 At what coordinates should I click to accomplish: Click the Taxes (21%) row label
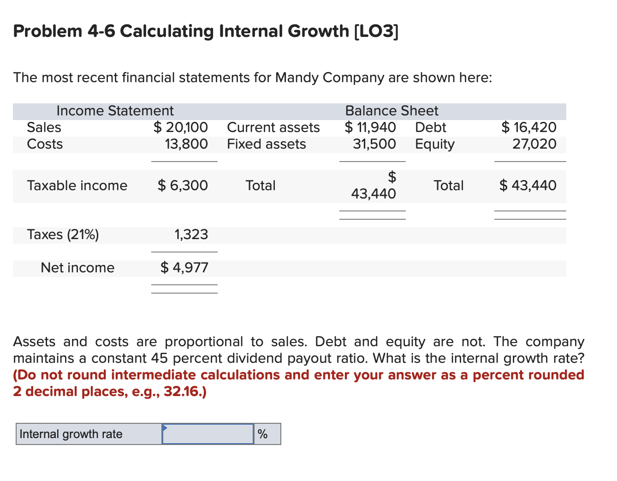click(63, 234)
